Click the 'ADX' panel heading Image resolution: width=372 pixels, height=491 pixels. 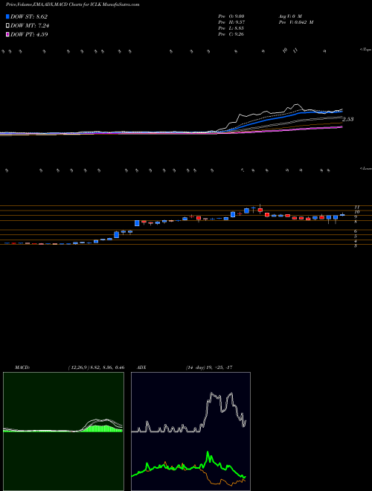(141, 368)
